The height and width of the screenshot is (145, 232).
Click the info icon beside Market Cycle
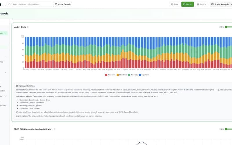[28, 27]
